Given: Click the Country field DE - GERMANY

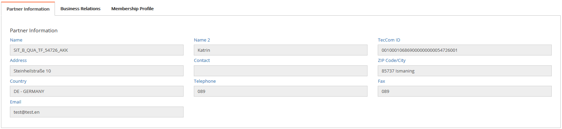Looking at the screenshot, I should (97, 91).
